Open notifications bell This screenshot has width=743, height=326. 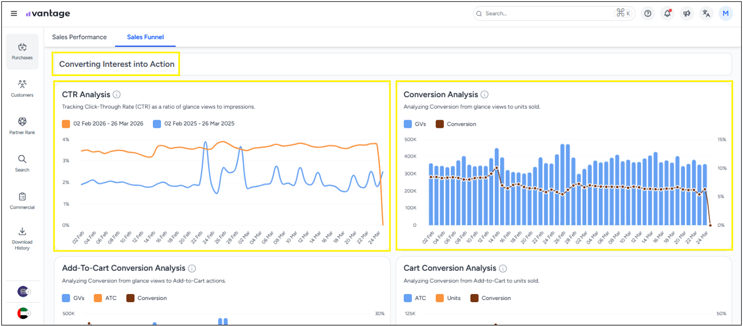pyautogui.click(x=667, y=13)
